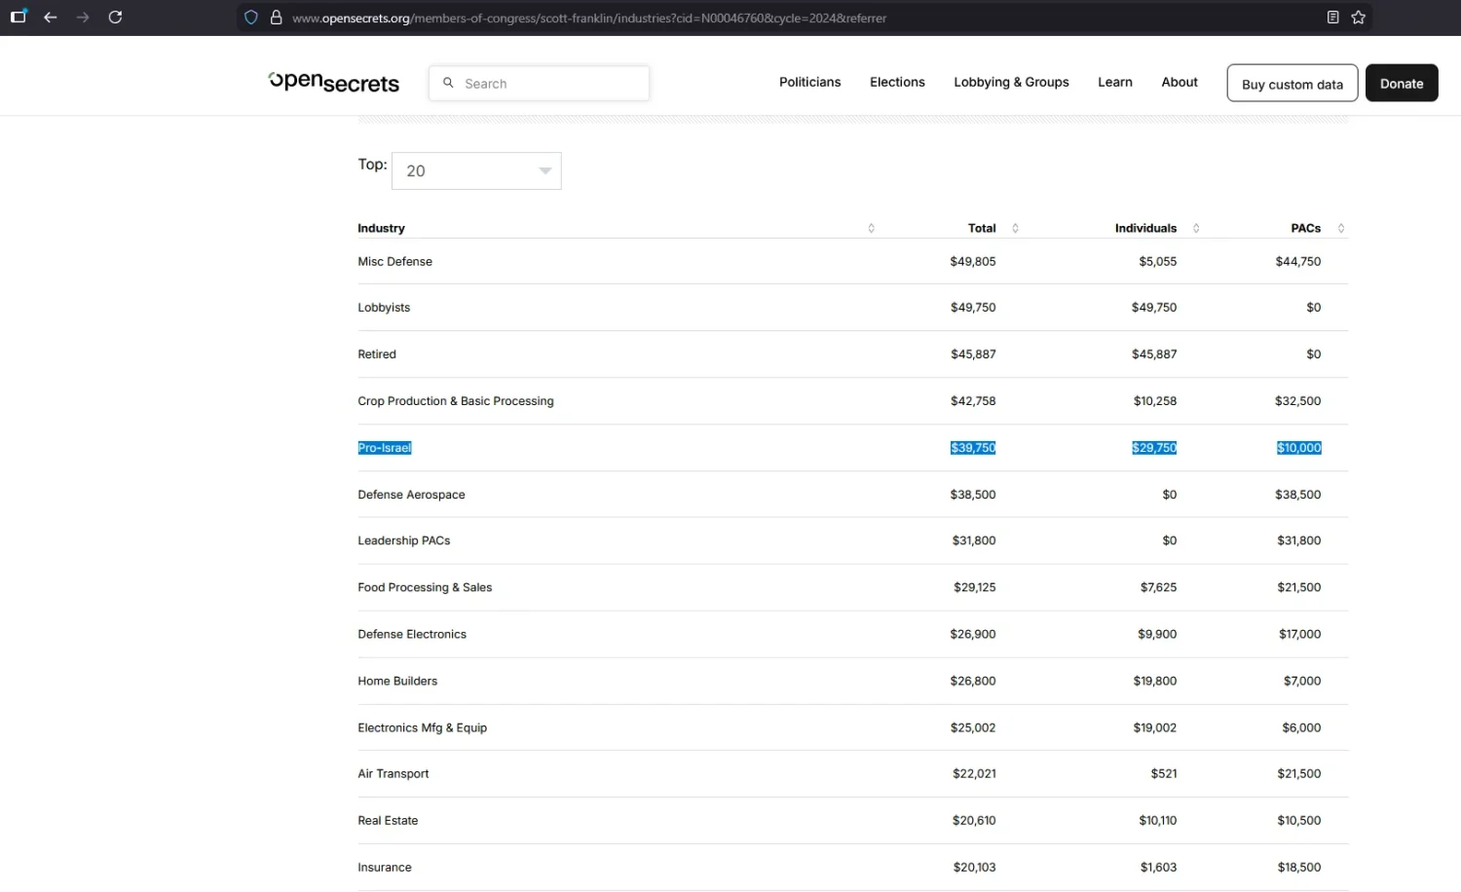The image size is (1461, 892).
Task: Click the Home Builders row label
Action: pos(397,681)
